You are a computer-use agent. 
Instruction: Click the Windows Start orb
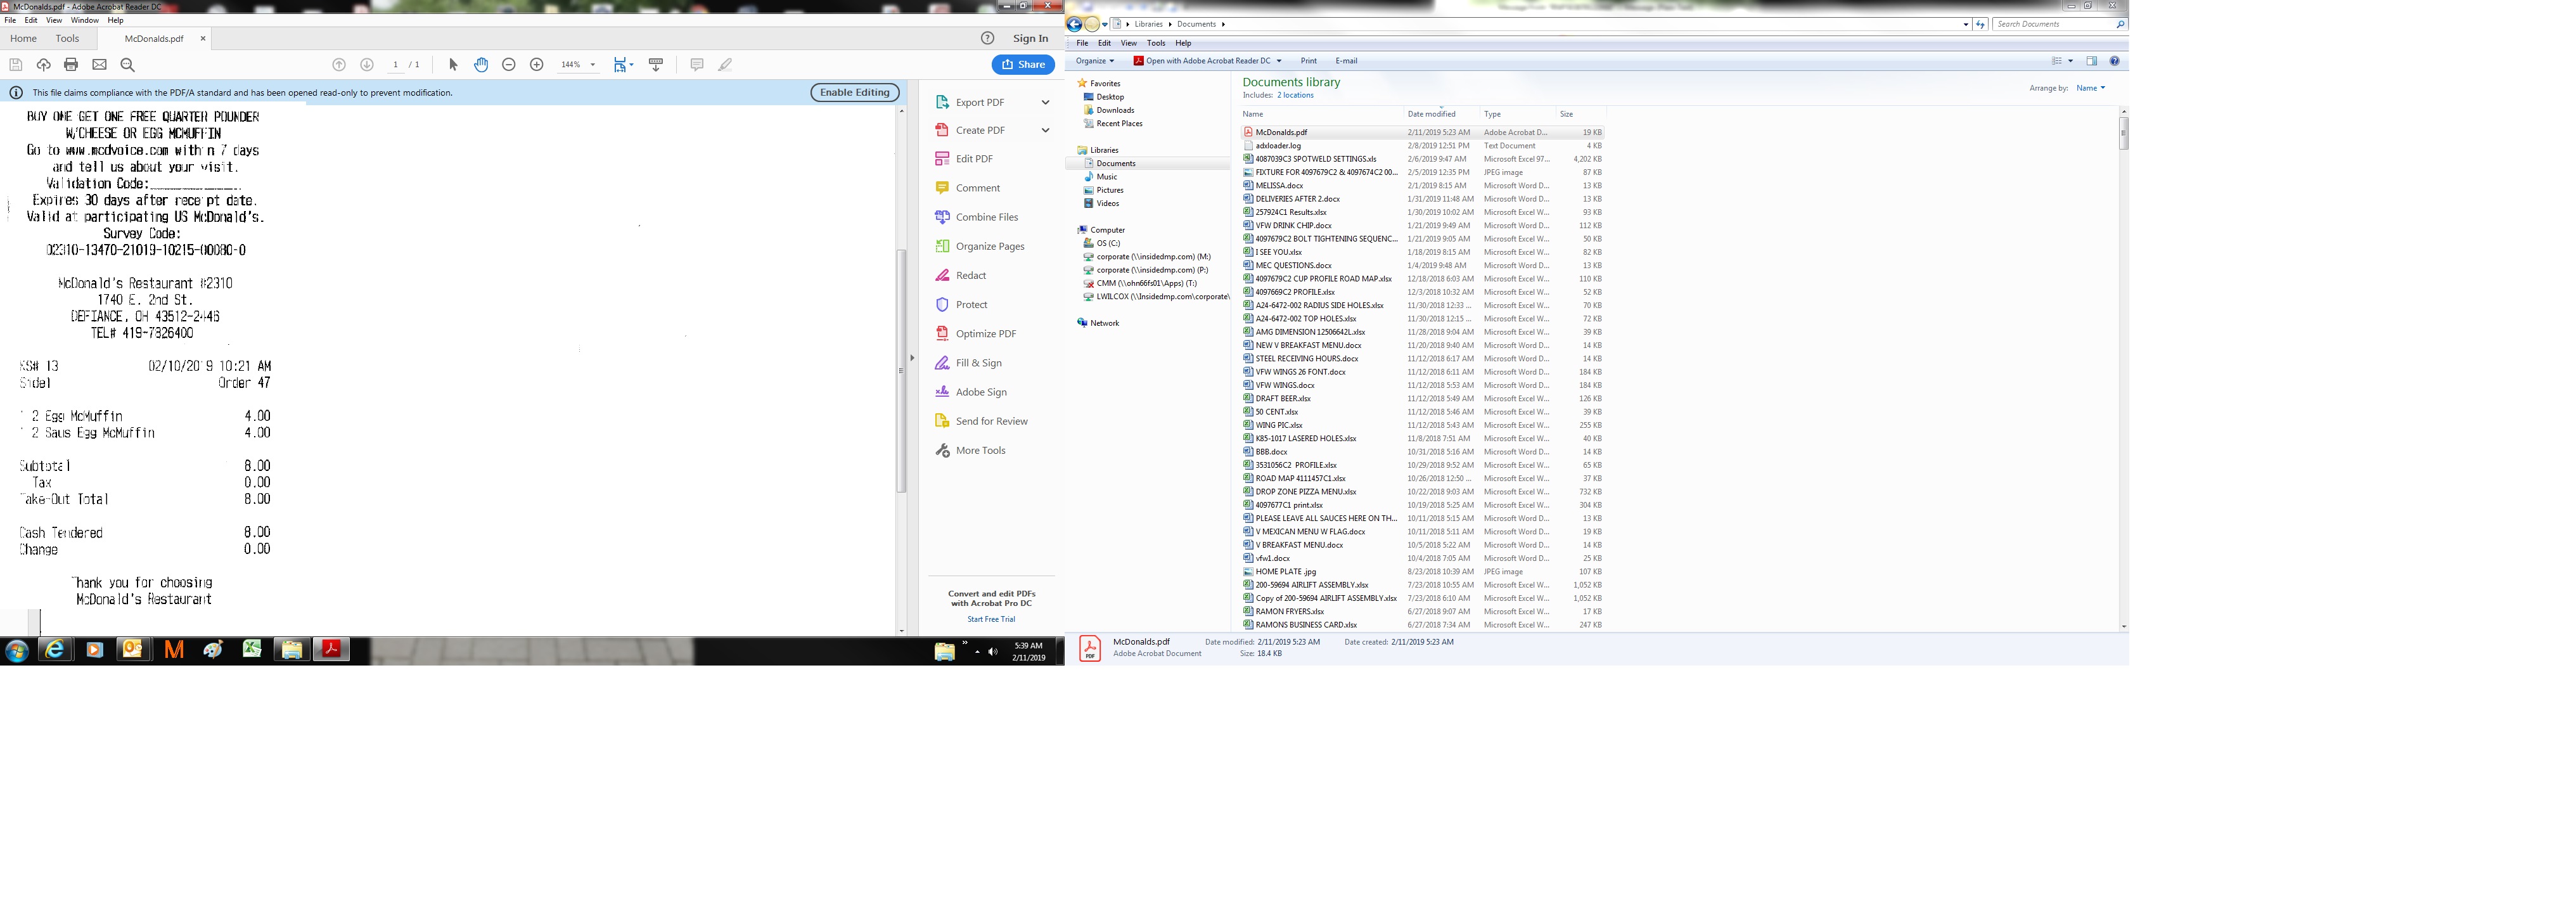click(x=16, y=651)
